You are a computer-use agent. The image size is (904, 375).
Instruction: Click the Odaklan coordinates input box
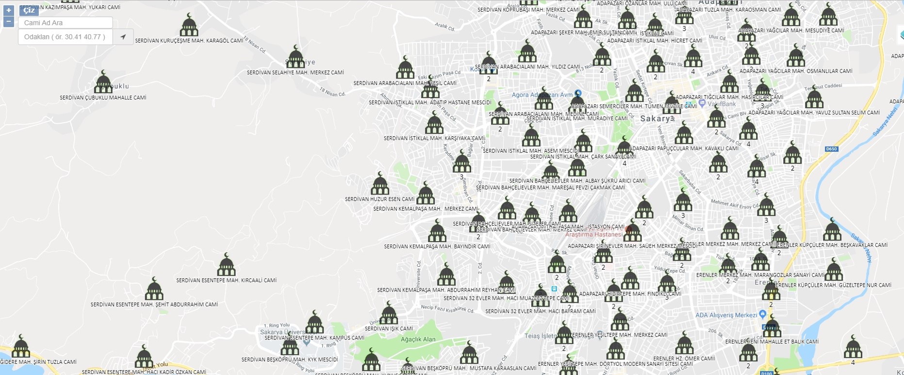coord(66,37)
